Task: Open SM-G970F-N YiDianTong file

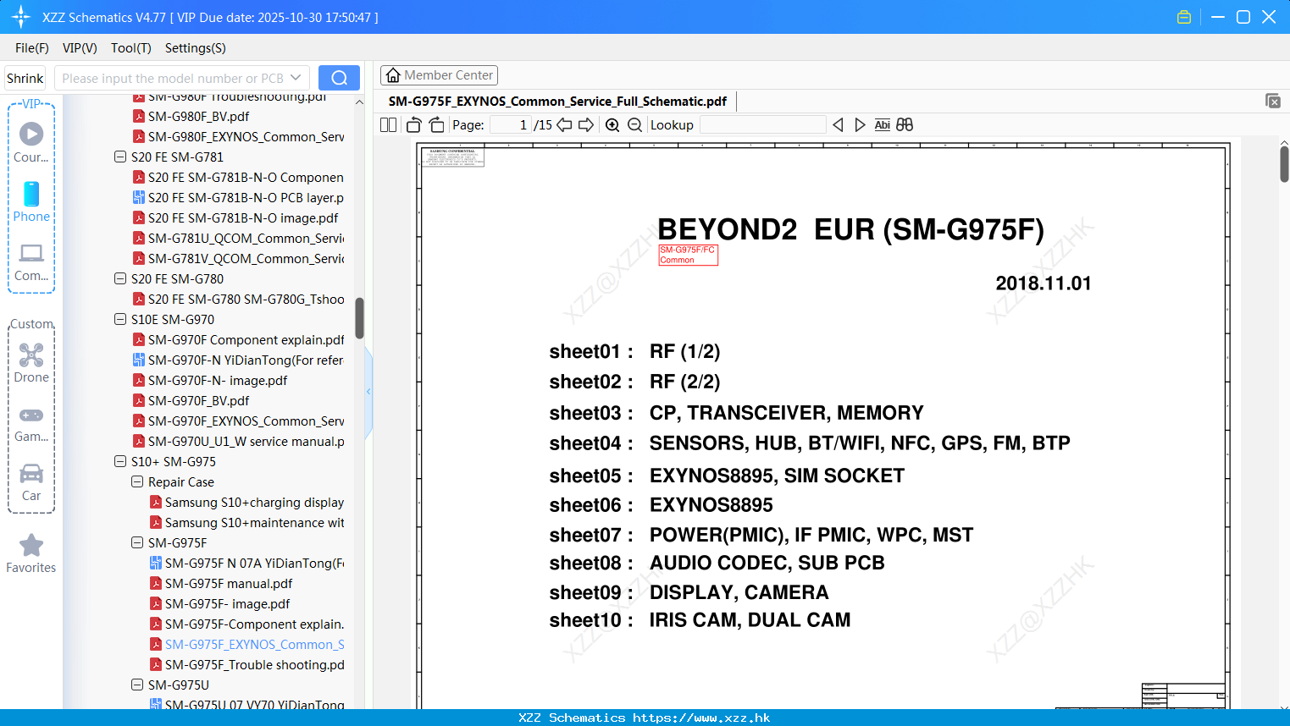Action: (238, 360)
